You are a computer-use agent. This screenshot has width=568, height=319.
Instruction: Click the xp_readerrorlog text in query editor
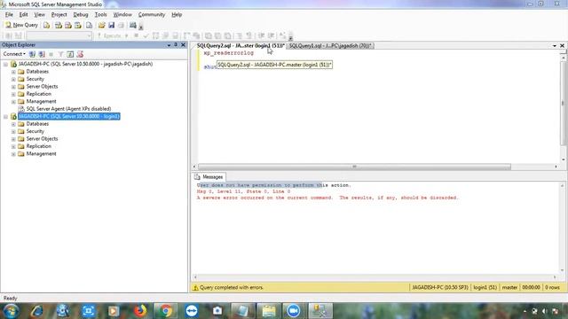coord(229,53)
